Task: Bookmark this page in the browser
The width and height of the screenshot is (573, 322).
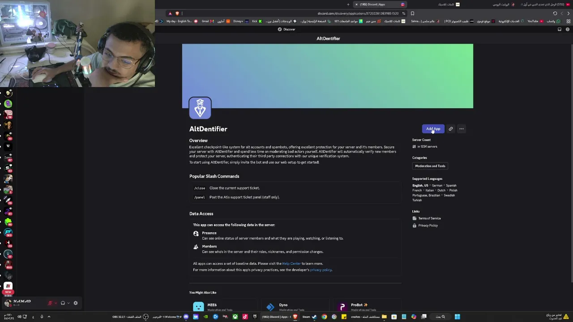Action: pos(412,13)
